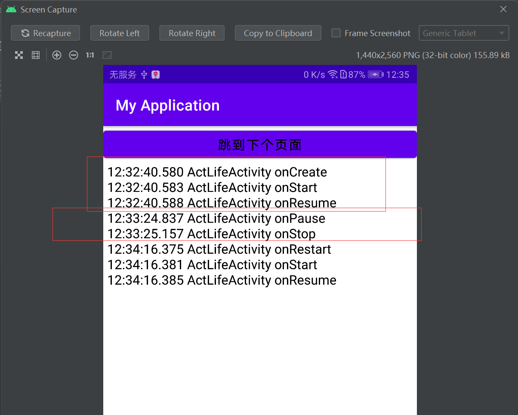
Task: Select the 12:32:40.588 onResume log line
Action: [x=222, y=203]
